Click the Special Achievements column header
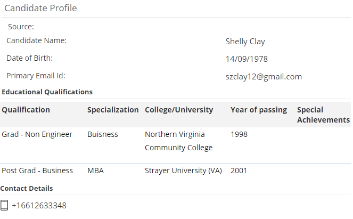Screen dimensions: 353x219 click(323, 115)
